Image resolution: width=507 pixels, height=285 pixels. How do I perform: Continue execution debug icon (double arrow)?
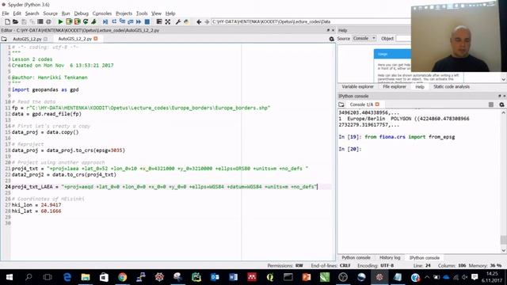pos(139,21)
